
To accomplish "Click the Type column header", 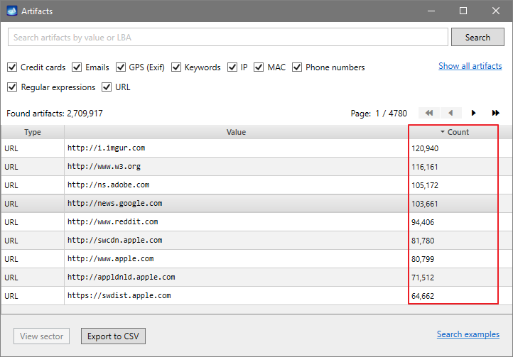I will click(33, 132).
